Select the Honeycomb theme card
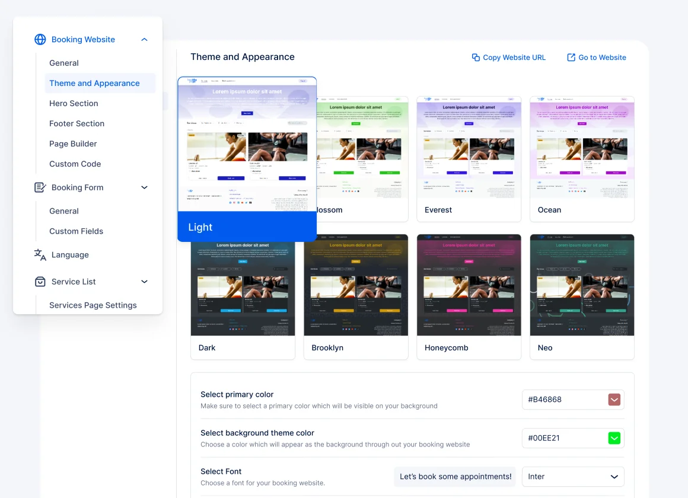 469,296
